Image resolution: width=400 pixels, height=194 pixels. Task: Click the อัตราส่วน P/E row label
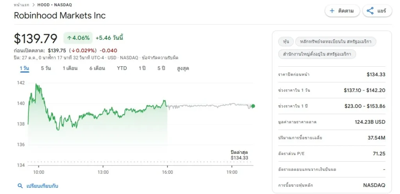[291, 153]
